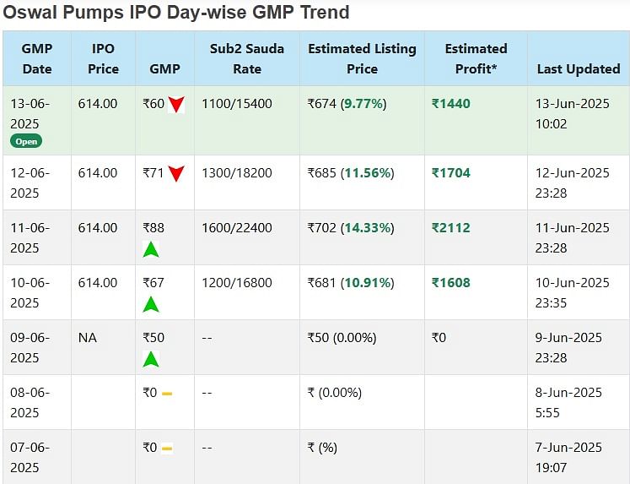Click green up arrow under ₹88 GMP

pos(151,249)
